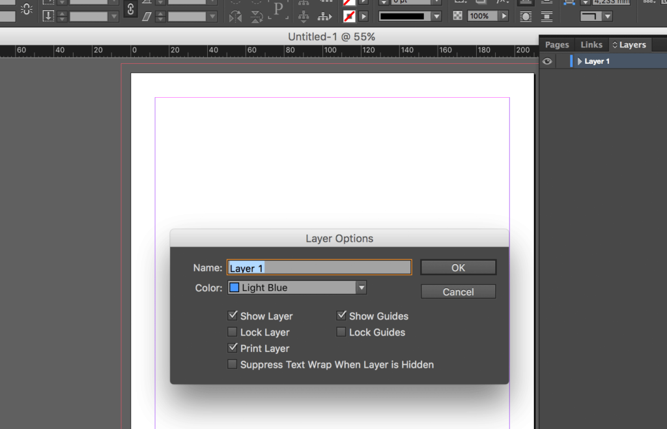Click the Cancel button
The image size is (667, 429).
(x=458, y=291)
